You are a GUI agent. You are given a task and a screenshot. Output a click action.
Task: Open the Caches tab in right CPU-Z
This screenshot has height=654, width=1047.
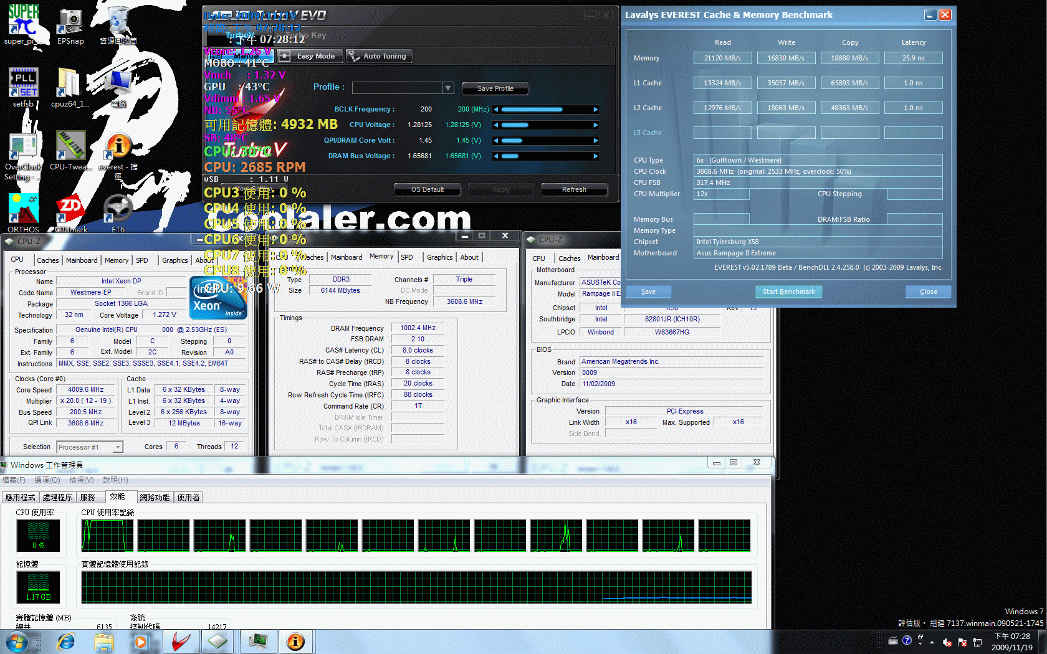coord(569,258)
